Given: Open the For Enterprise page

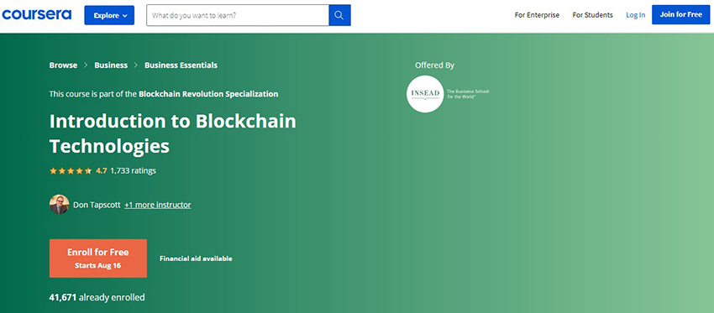Looking at the screenshot, I should pyautogui.click(x=537, y=15).
